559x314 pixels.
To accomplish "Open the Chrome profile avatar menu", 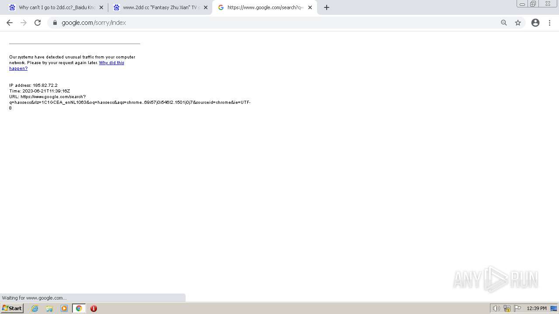I will tap(535, 23).
